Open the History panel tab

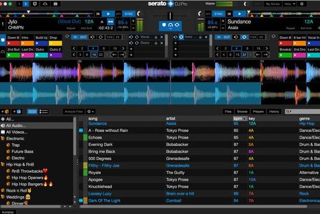[274, 111]
